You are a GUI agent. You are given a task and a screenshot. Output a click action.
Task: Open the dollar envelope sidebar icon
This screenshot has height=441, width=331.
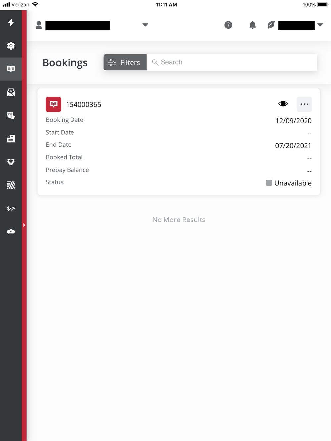click(11, 92)
